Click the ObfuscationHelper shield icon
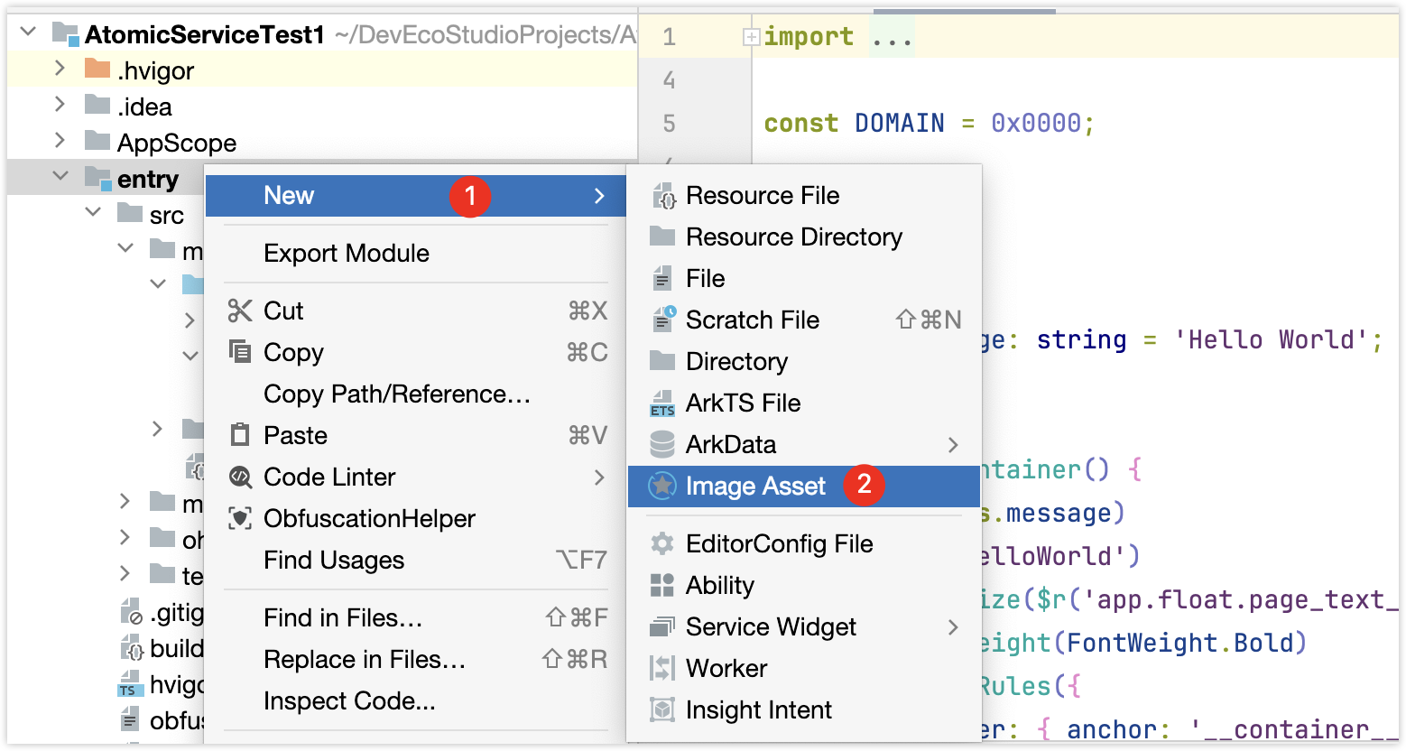 [240, 518]
